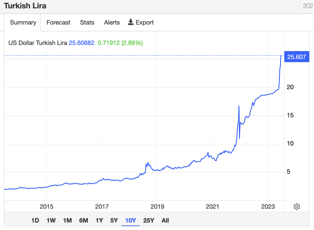Viewport: 314px width, 230px height.
Task: Select the 1D time range
Action: pos(35,220)
